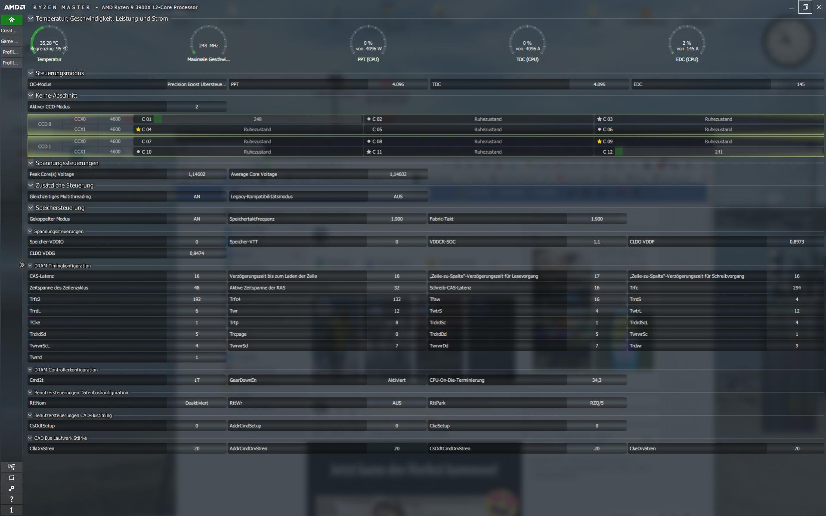Click the reset profile icon in the sidebar
This screenshot has width=826, height=516.
[12, 478]
